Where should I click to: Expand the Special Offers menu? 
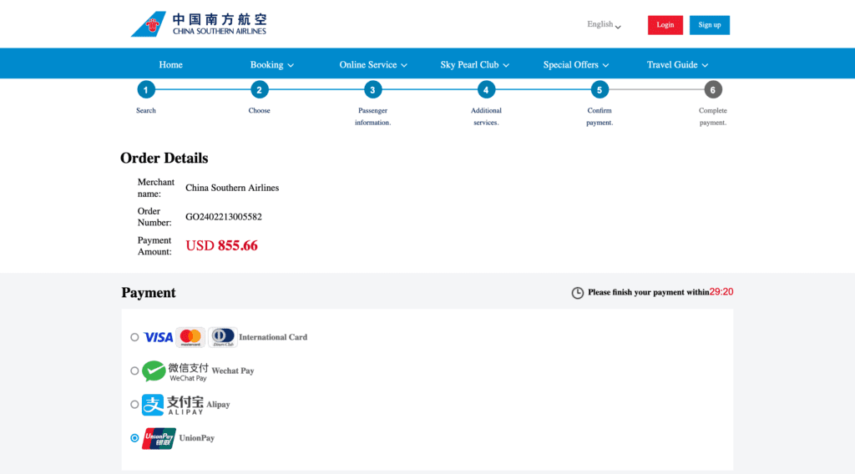(576, 65)
